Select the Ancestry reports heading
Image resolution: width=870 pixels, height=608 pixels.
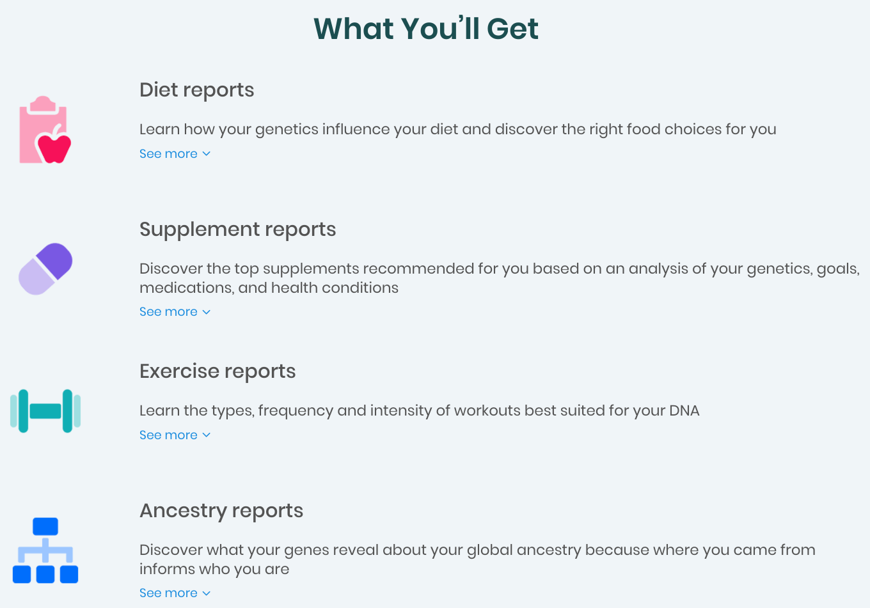pos(221,511)
